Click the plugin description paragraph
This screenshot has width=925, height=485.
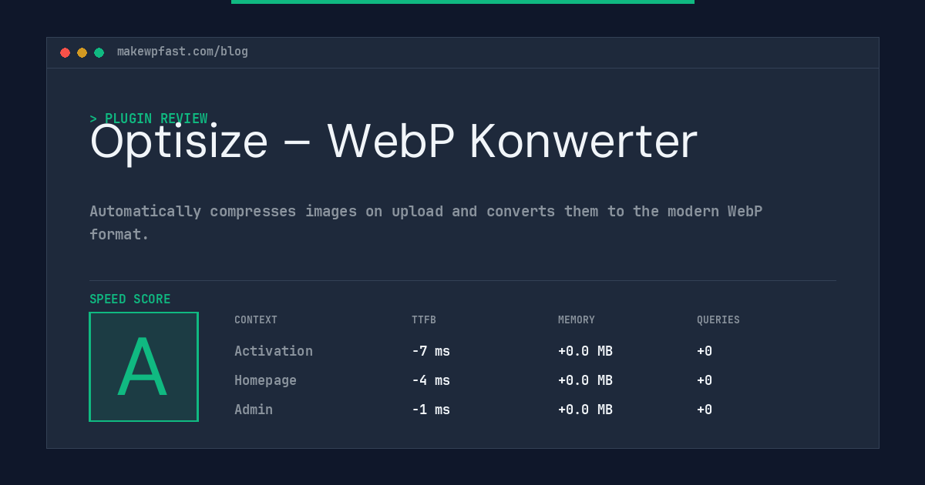(425, 222)
